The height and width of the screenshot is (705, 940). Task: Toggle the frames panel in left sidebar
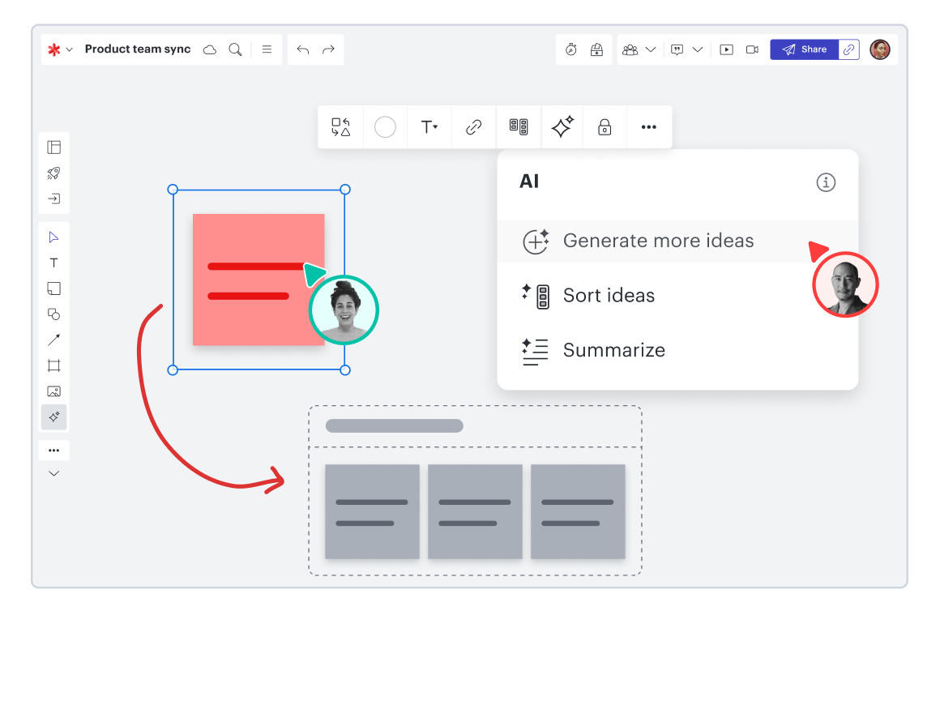coord(53,147)
